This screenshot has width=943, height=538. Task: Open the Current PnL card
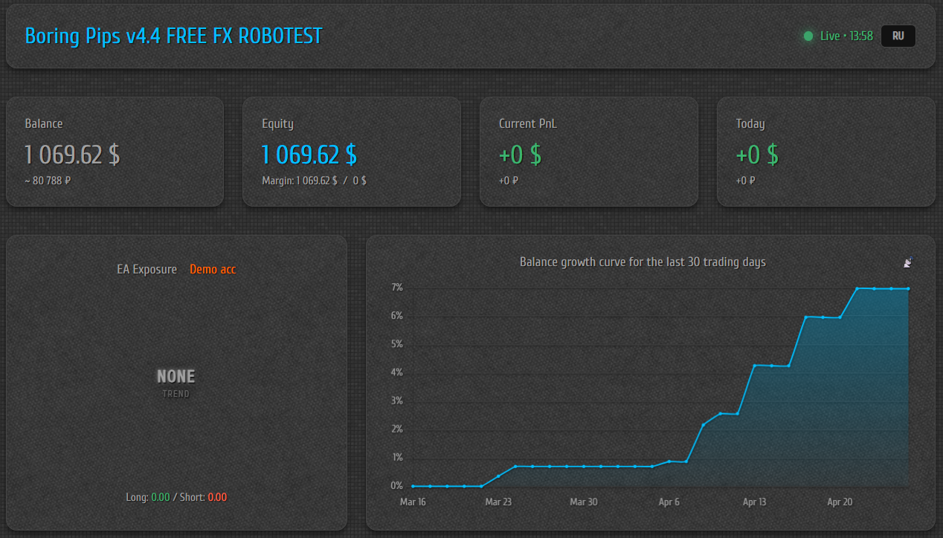pyautogui.click(x=588, y=152)
